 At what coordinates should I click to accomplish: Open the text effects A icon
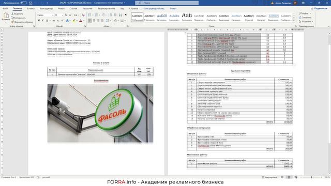[67, 21]
